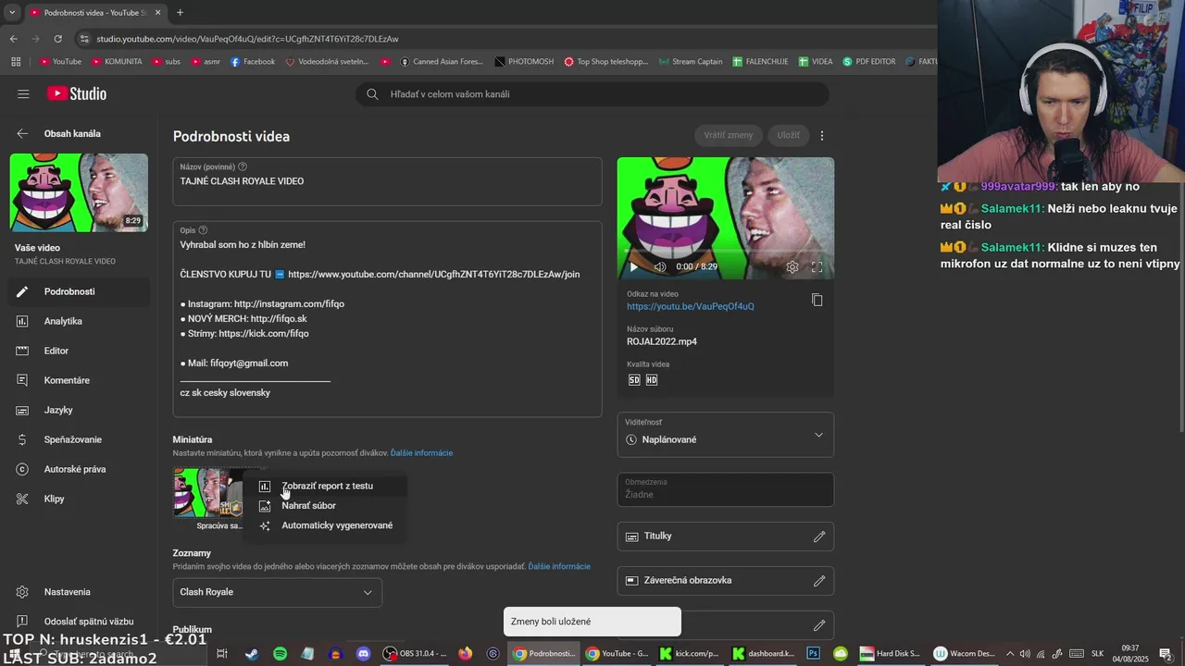Copy the video link with the copy icon

coord(817,300)
